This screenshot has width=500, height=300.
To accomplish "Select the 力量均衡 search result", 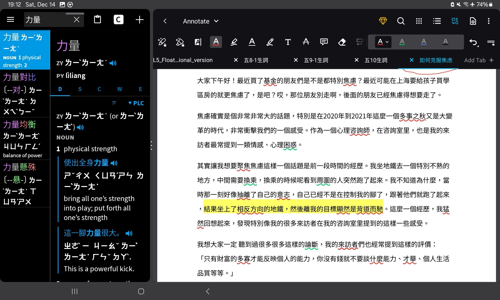I will (x=25, y=138).
